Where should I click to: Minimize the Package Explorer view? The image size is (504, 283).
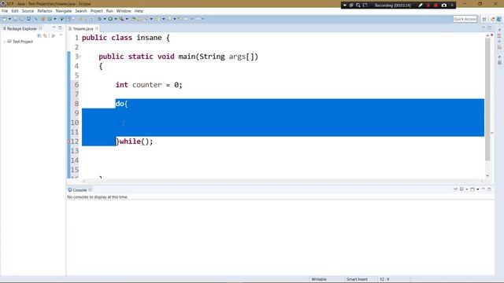coord(54,28)
